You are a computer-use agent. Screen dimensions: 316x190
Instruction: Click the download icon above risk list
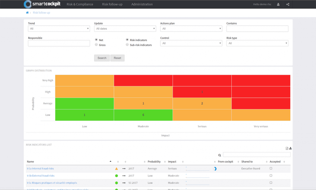[x=290, y=148]
